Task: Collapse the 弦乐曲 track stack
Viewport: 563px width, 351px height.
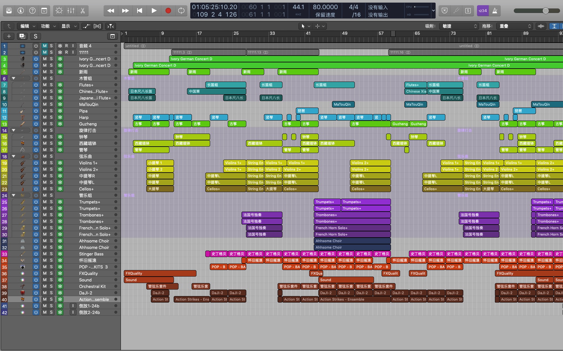Action: [x=13, y=156]
